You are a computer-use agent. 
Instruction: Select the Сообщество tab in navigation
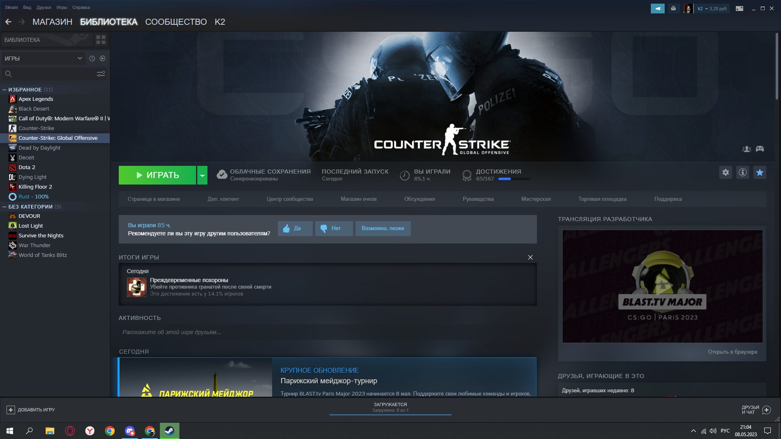pos(176,22)
